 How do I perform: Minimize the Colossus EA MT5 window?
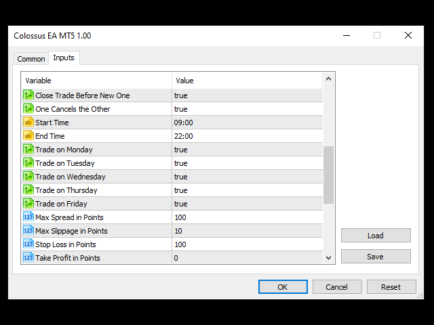click(x=347, y=35)
